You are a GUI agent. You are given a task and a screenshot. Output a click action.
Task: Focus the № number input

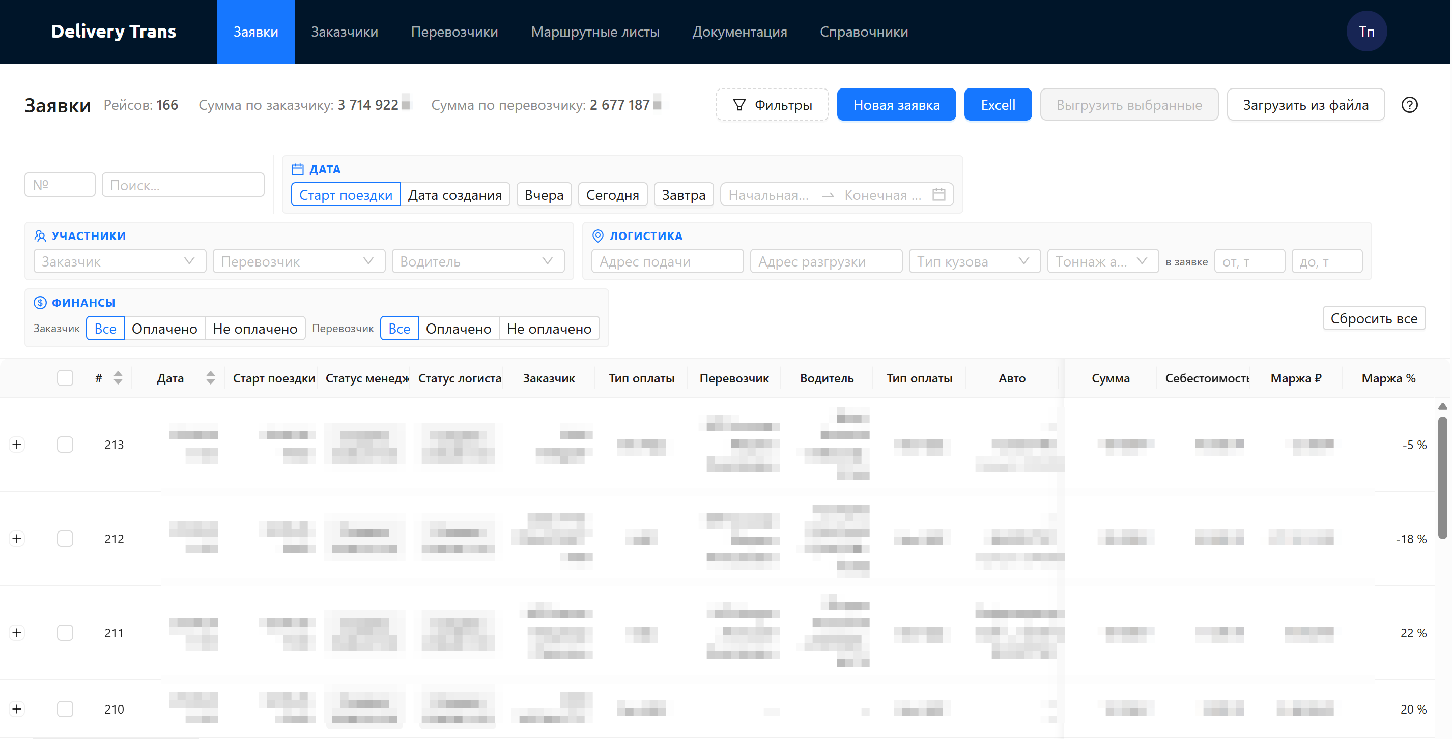pyautogui.click(x=60, y=185)
